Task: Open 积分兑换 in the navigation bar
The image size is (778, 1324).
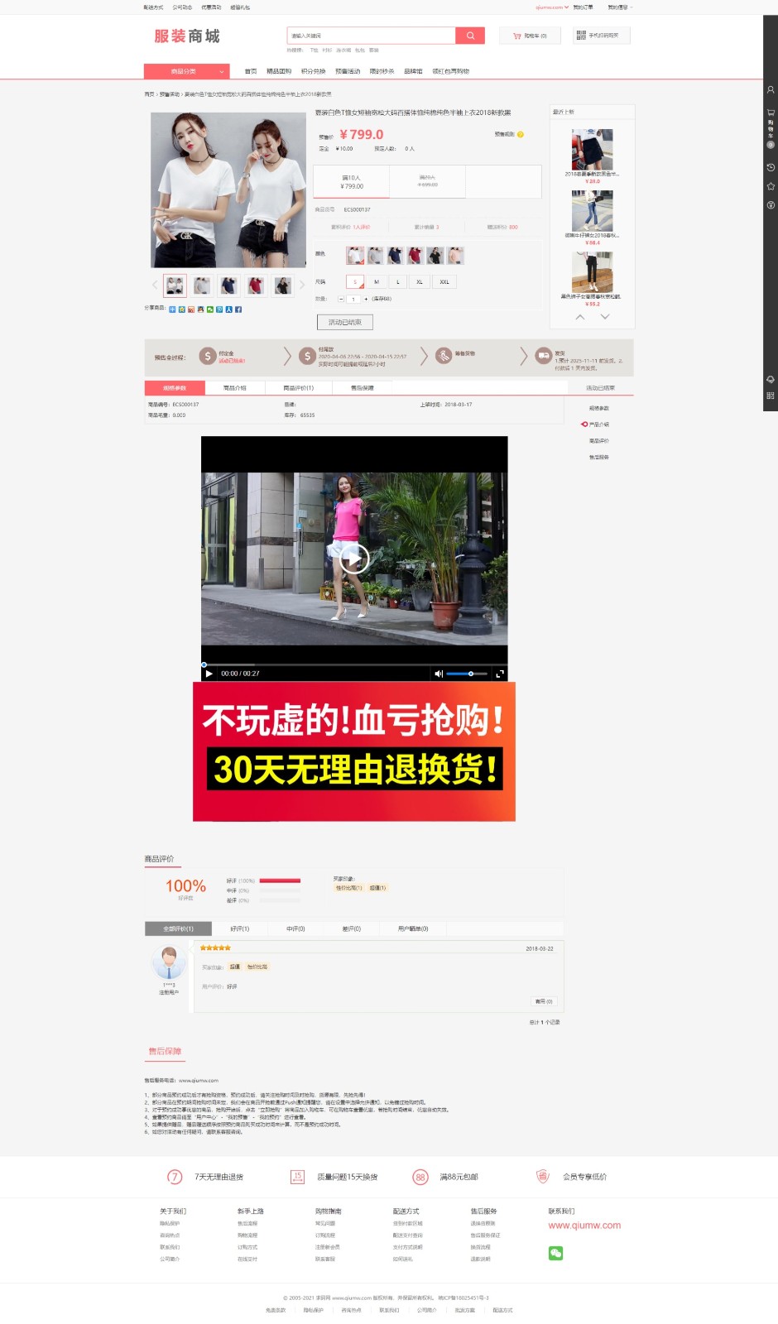Action: click(x=313, y=71)
